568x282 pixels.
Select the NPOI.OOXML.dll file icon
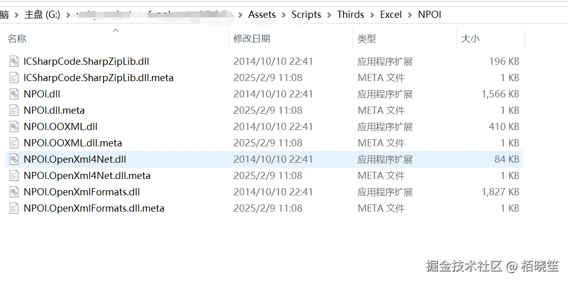point(14,126)
